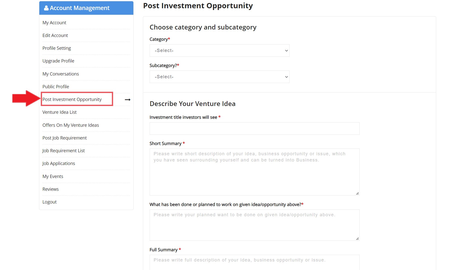Click the user icon beside Account Management
This screenshot has height=270, width=473.
pos(46,8)
